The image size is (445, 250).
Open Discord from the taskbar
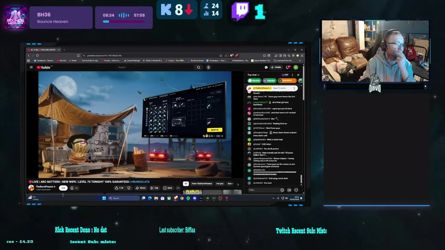pos(195,198)
